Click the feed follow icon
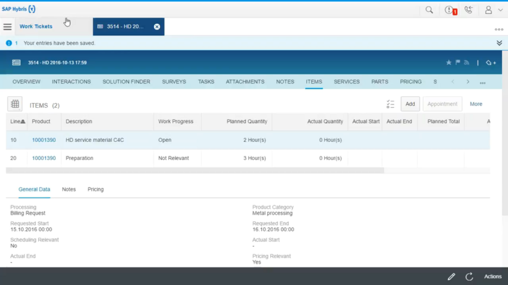 [x=467, y=63]
